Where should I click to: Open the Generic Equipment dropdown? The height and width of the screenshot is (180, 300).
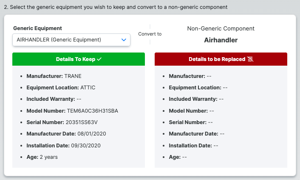[x=71, y=40]
